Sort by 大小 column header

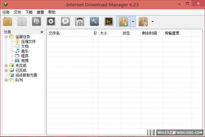[x=110, y=33]
